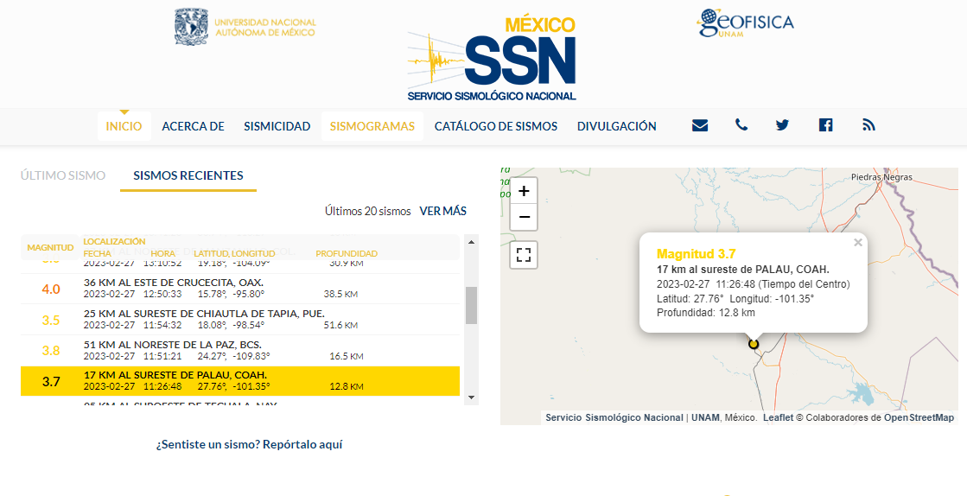Open the RSS feed icon

point(868,125)
